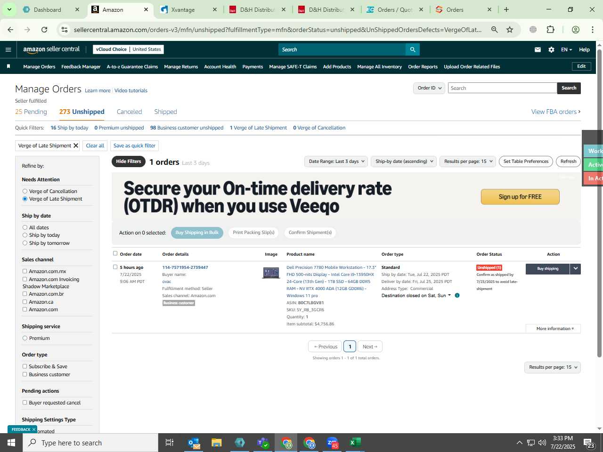The width and height of the screenshot is (603, 452).
Task: Click the browser back arrow
Action: tap(10, 30)
